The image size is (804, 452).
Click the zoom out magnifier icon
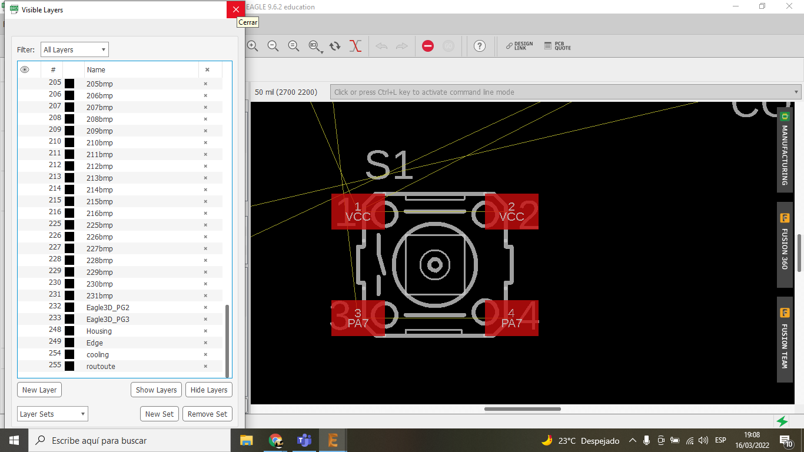pos(273,46)
